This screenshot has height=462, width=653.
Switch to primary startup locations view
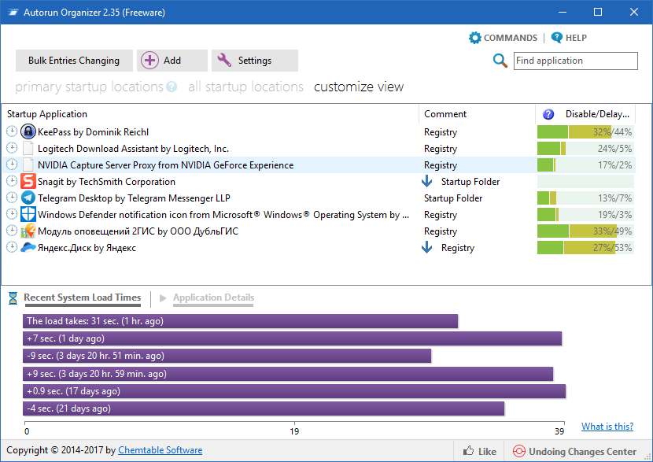pyautogui.click(x=89, y=87)
